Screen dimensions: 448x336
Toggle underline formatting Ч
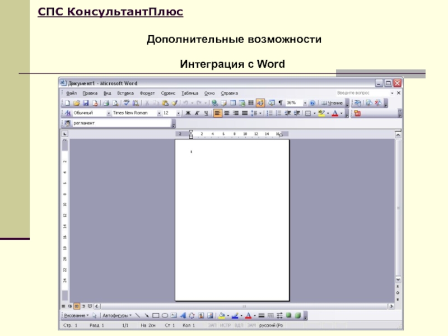coord(206,113)
